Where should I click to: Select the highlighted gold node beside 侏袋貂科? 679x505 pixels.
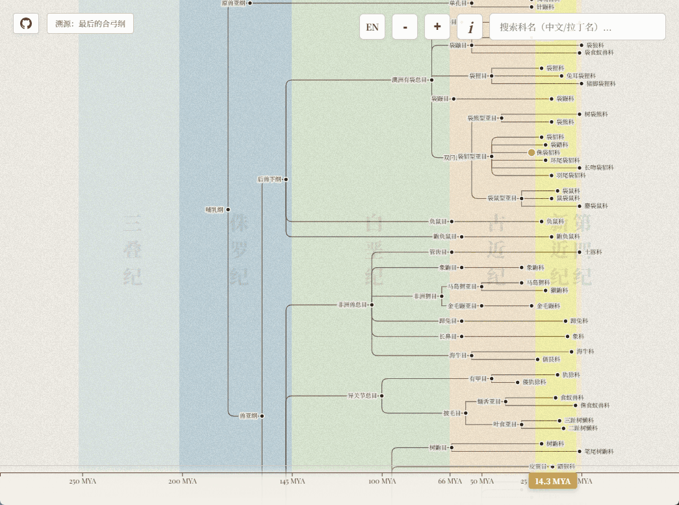pyautogui.click(x=532, y=152)
